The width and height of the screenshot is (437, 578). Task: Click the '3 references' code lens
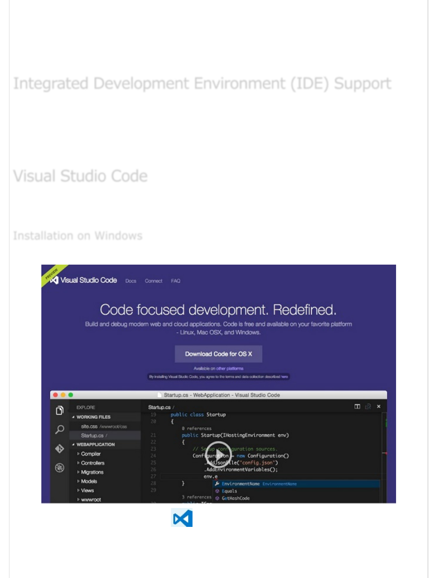click(x=197, y=497)
